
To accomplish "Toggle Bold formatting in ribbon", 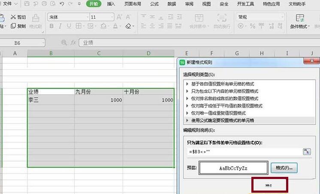I will click(x=51, y=26).
